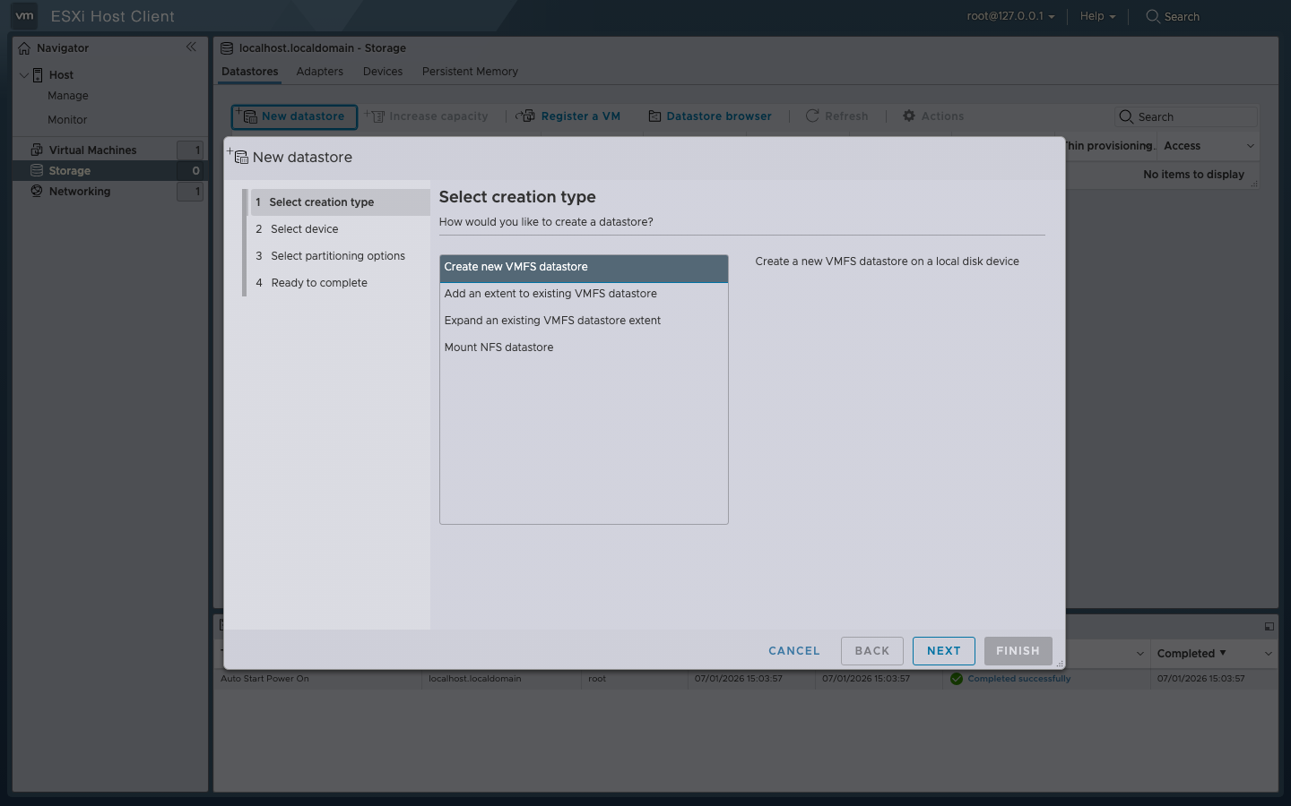Click the Datastore browser button label

(719, 116)
